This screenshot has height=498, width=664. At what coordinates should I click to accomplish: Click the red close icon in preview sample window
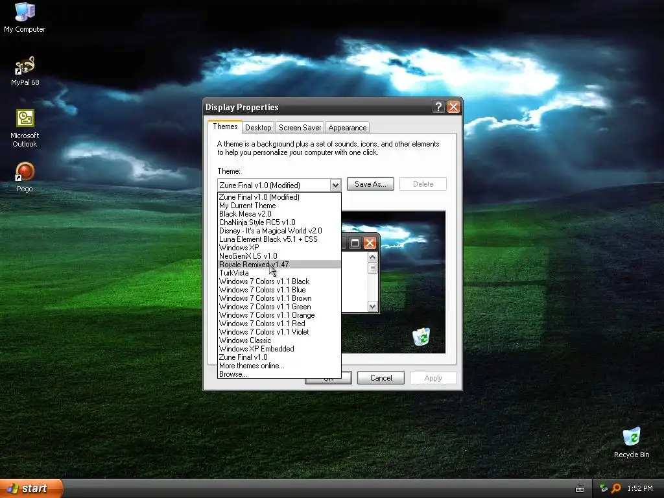pyautogui.click(x=370, y=243)
